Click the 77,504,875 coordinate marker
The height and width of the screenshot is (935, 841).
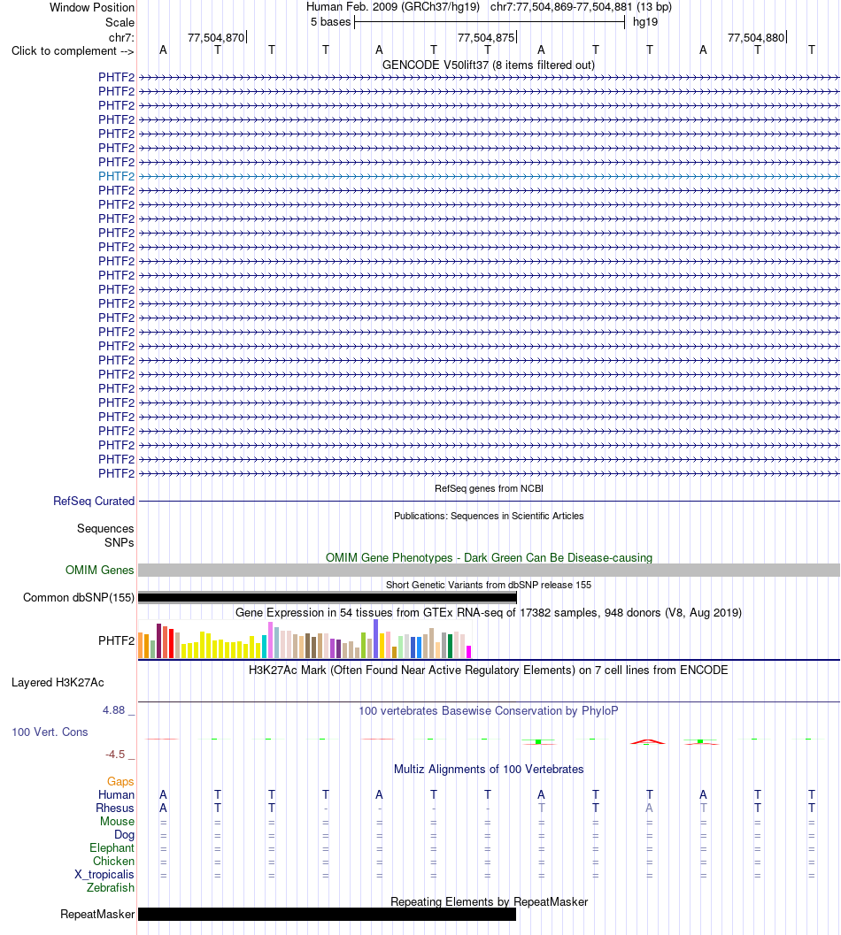(487, 37)
